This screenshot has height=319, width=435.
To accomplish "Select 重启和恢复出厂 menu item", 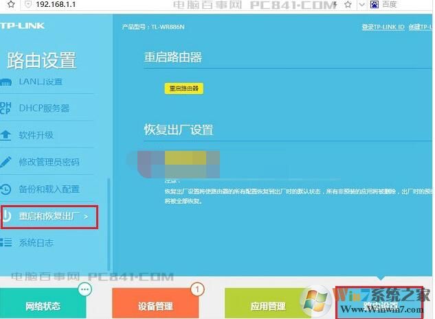I will (49, 217).
